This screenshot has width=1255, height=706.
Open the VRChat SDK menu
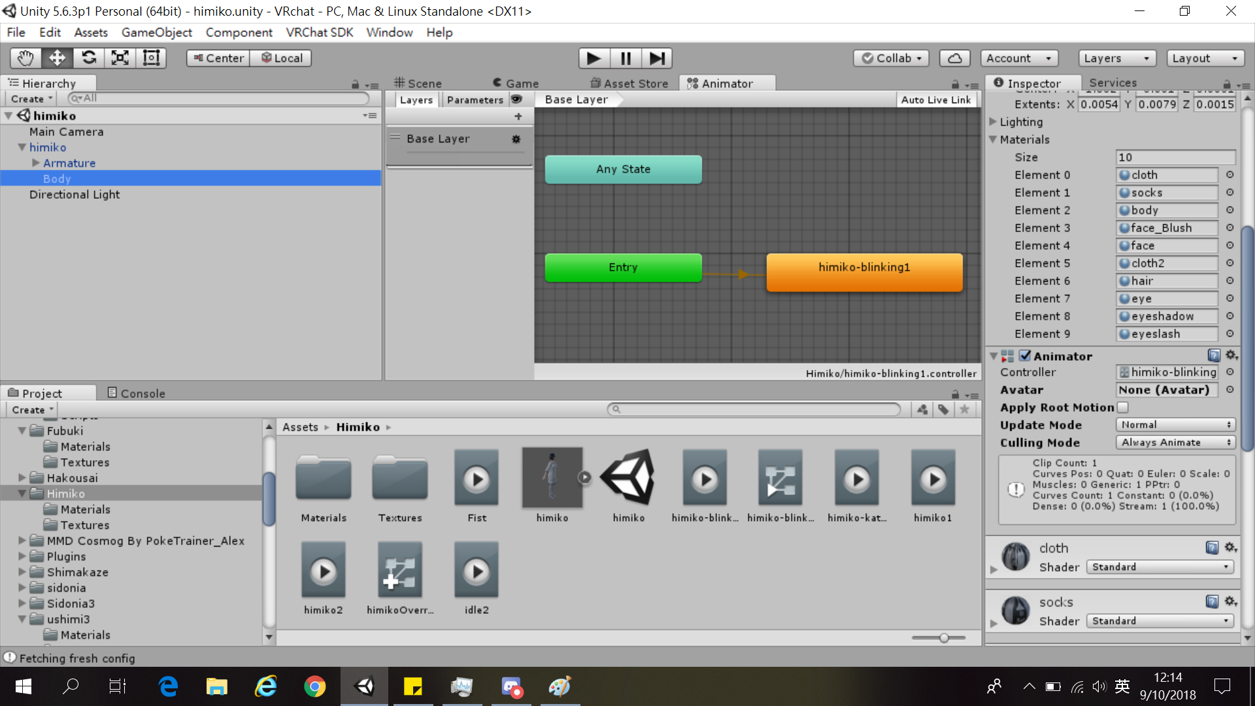click(319, 32)
